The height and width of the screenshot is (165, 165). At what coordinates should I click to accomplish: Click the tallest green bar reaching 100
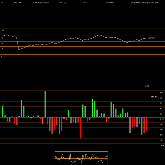point(45,104)
